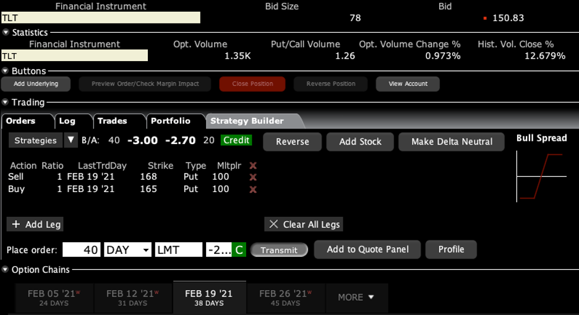
Task: Collapse the Buttons section
Action: click(x=6, y=72)
